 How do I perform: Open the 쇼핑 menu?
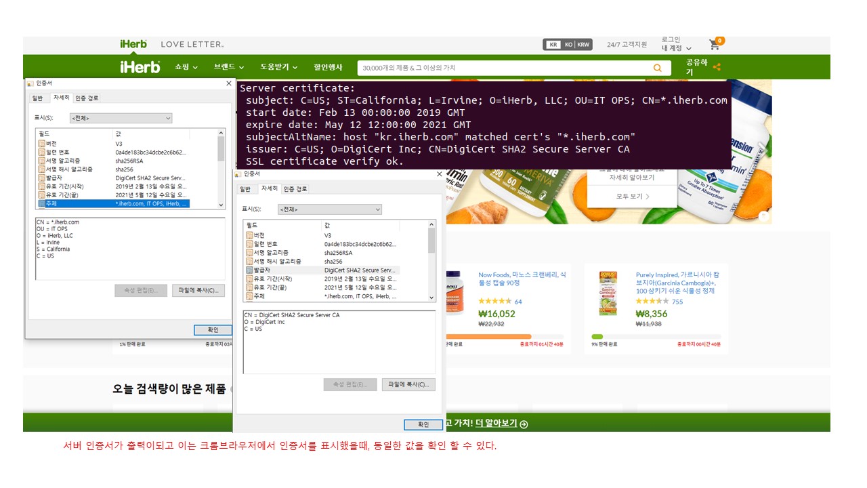(186, 67)
